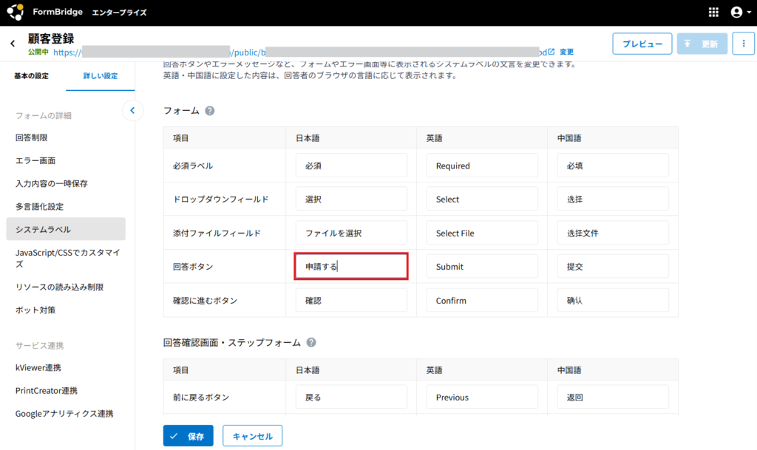Open the three-dot more options menu
Viewport: 757px width, 450px height.
click(743, 44)
